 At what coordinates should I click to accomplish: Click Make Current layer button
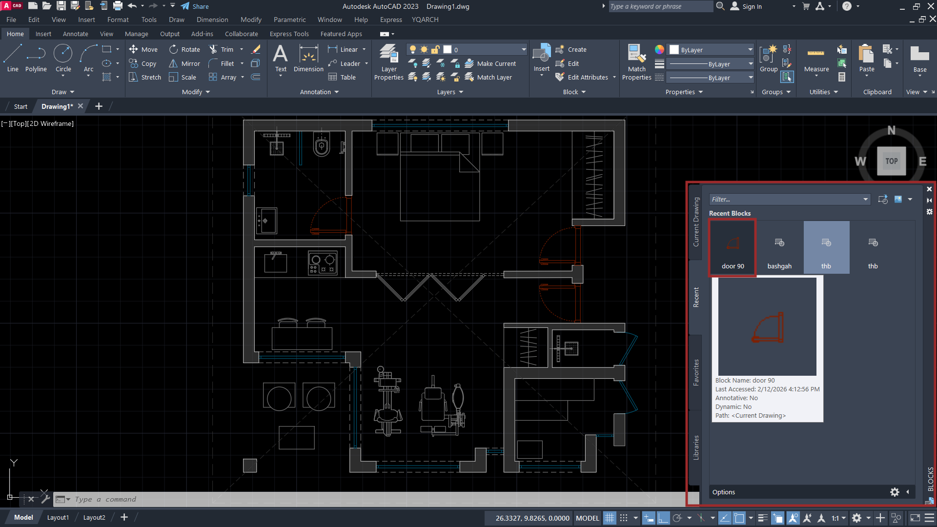click(x=490, y=63)
